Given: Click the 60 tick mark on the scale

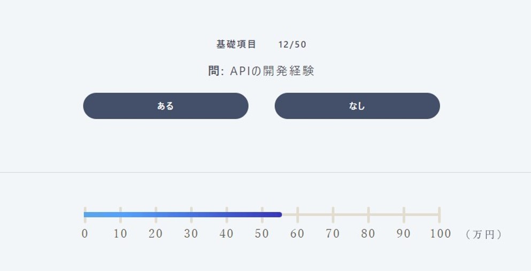Looking at the screenshot, I should click(x=298, y=215).
